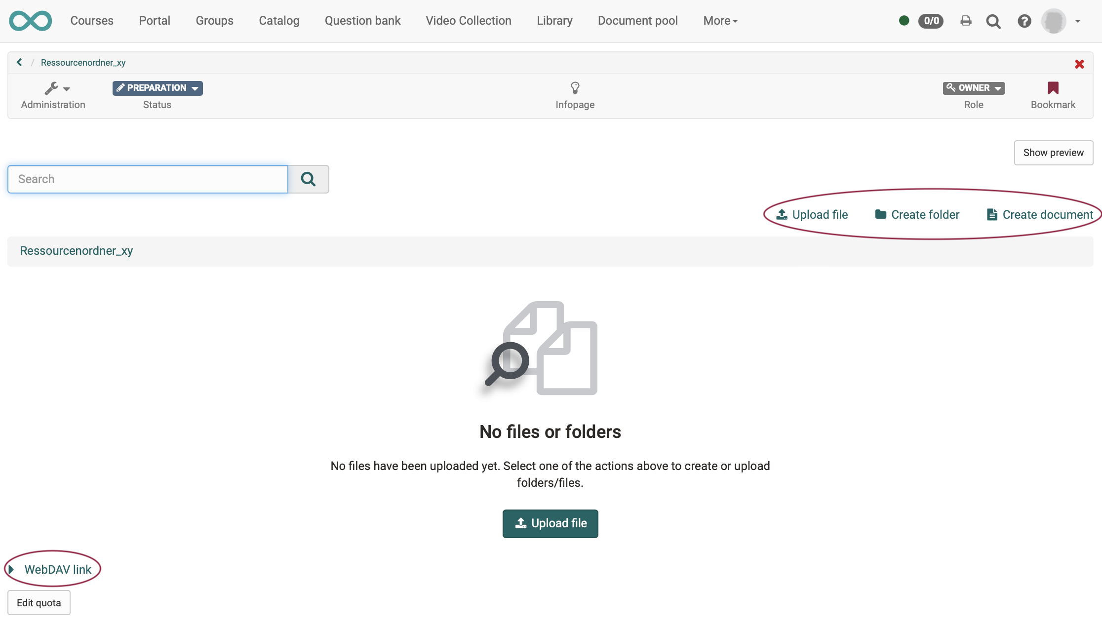Click the red X close icon
1102x629 pixels.
(x=1079, y=64)
